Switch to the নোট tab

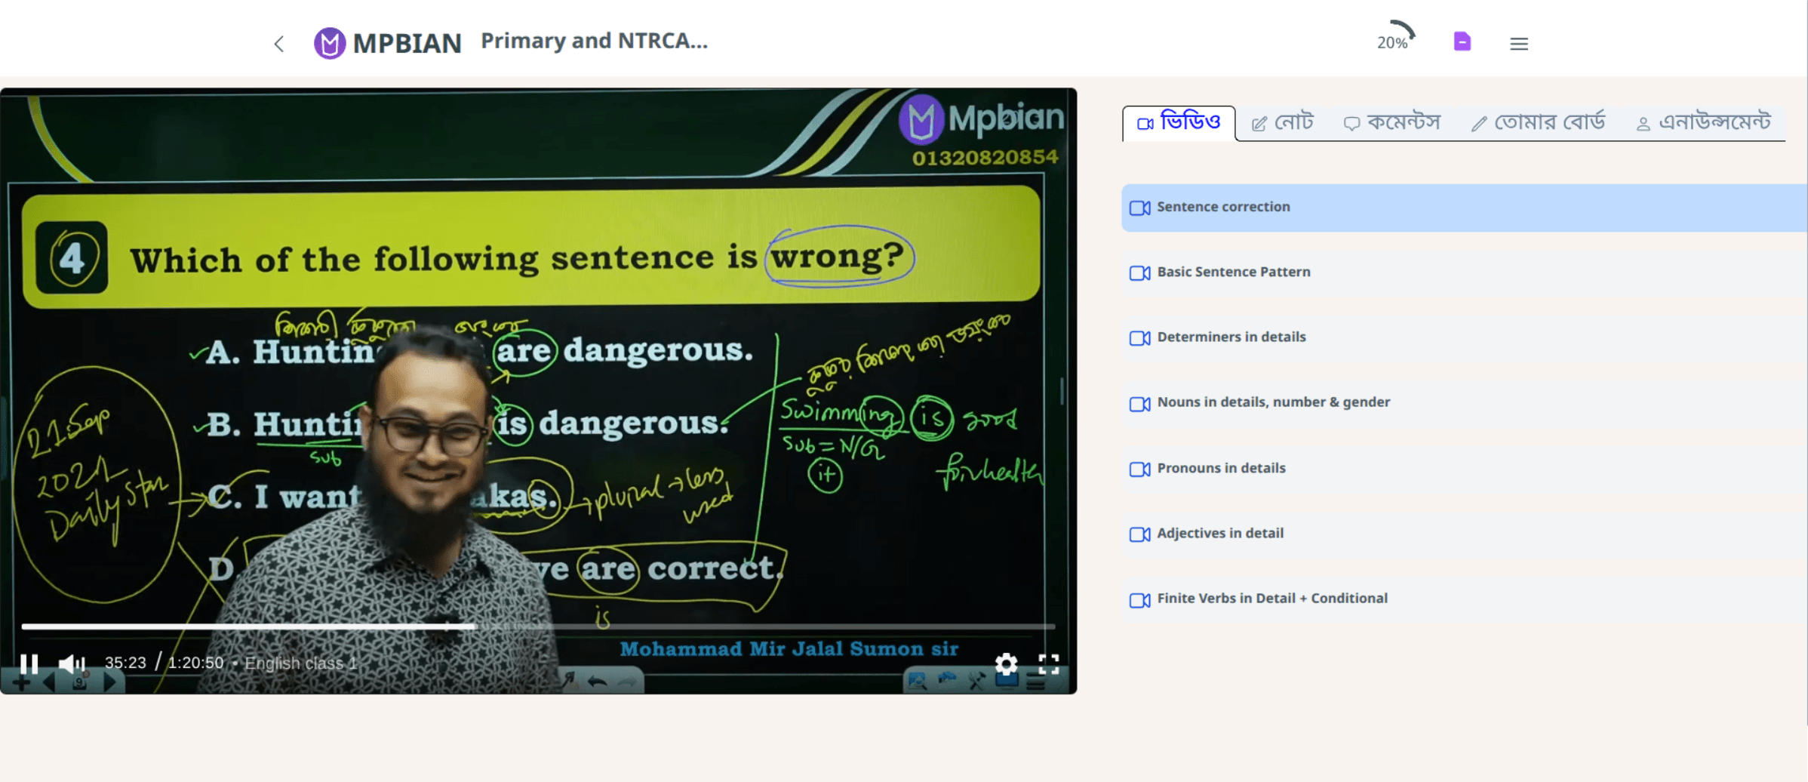click(x=1283, y=122)
